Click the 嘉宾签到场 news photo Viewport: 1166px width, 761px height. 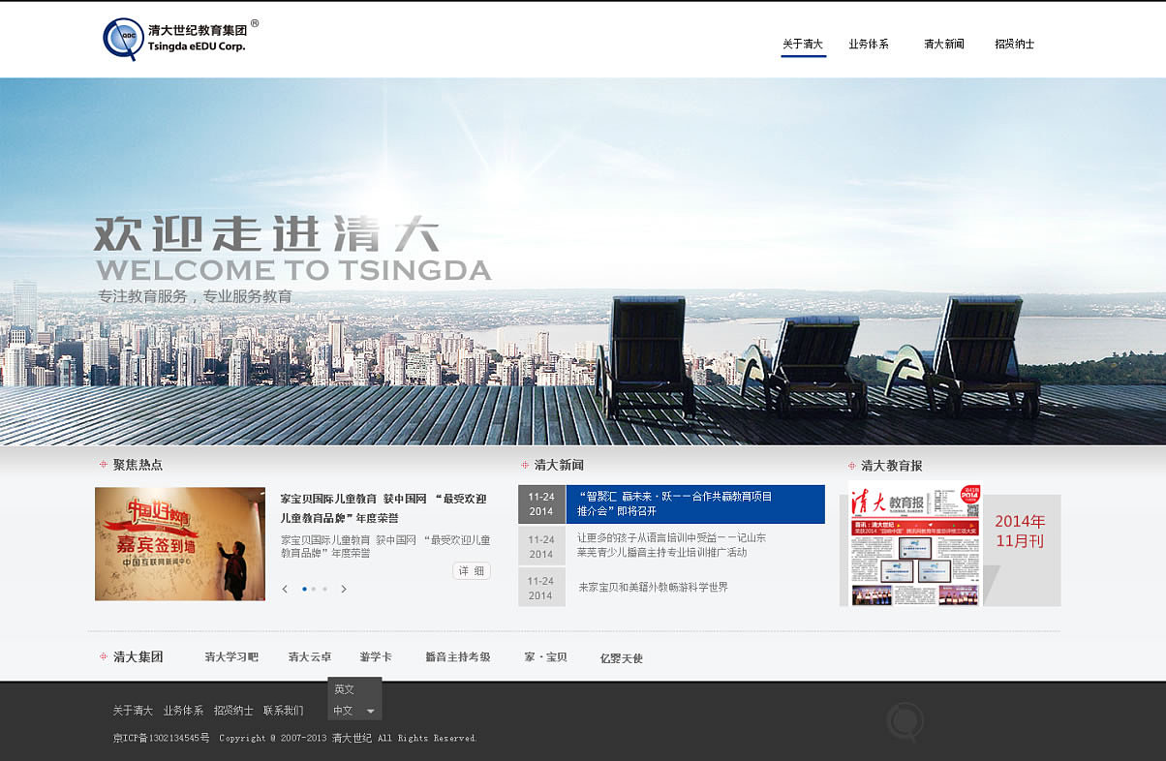coord(179,543)
